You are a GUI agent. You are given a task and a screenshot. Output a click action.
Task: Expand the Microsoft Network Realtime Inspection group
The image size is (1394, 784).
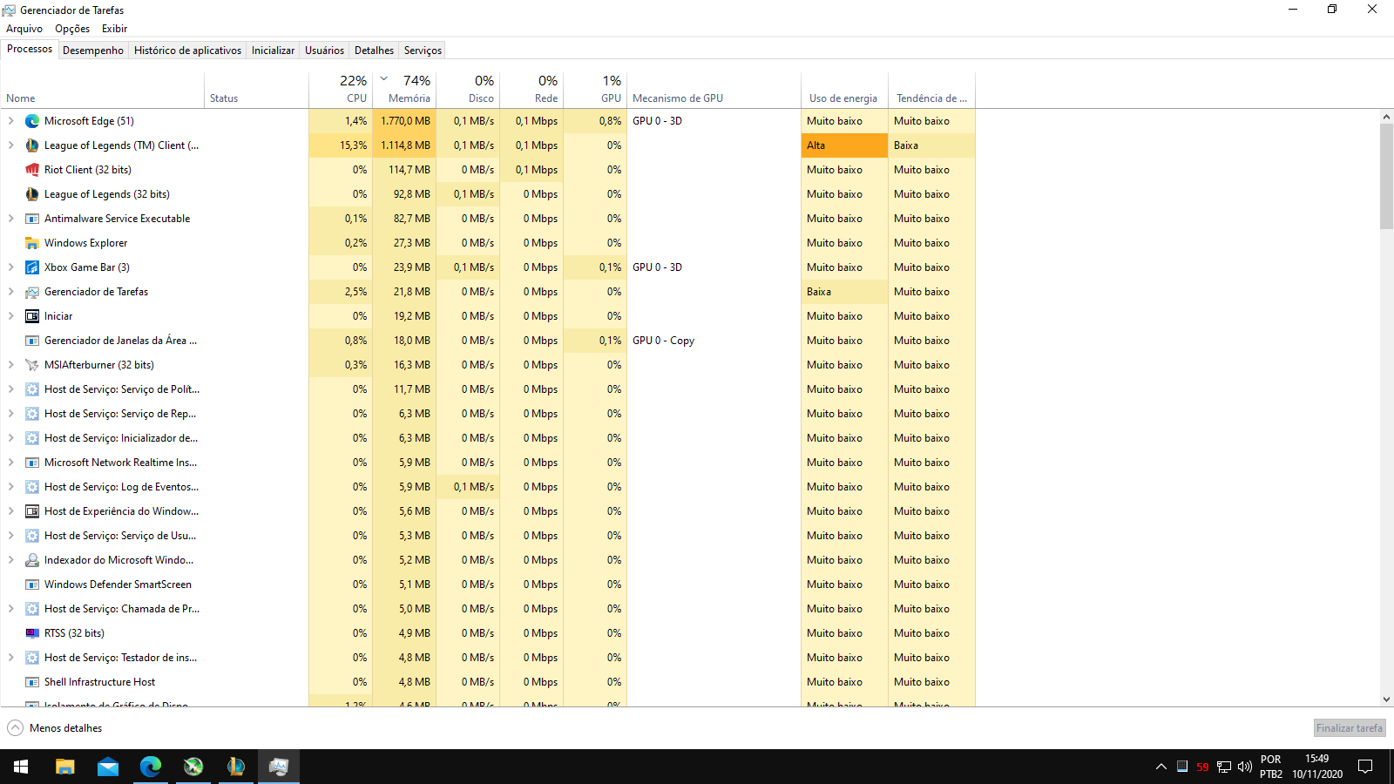coord(11,463)
